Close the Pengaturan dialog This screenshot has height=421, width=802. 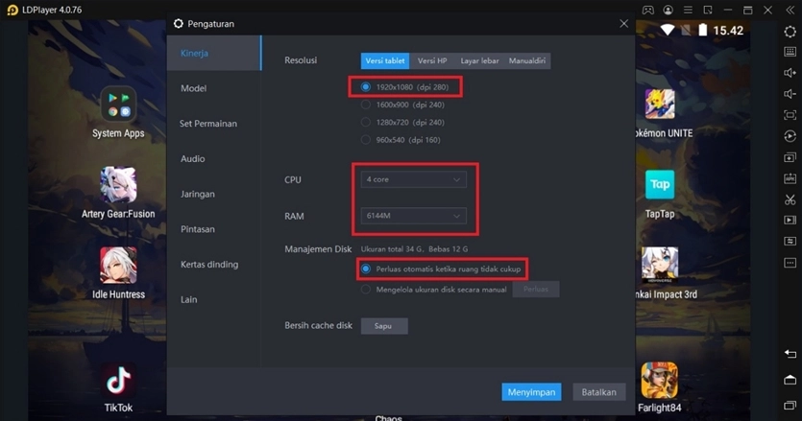pyautogui.click(x=624, y=24)
